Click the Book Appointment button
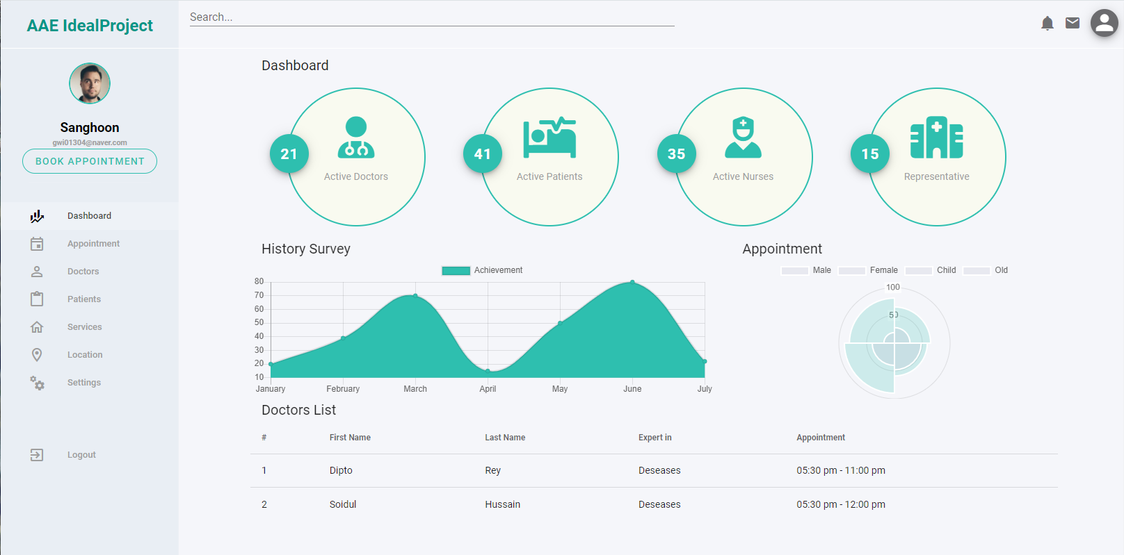Screen dimensions: 1124x555 [x=90, y=161]
